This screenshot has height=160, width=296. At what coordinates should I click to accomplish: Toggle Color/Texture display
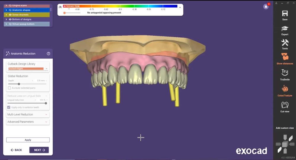click(x=285, y=89)
